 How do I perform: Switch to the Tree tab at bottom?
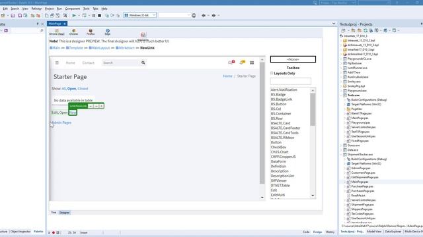point(54,213)
